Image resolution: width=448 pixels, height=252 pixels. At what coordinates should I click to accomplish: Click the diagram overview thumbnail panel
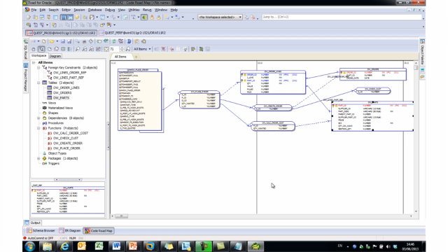tap(68, 200)
